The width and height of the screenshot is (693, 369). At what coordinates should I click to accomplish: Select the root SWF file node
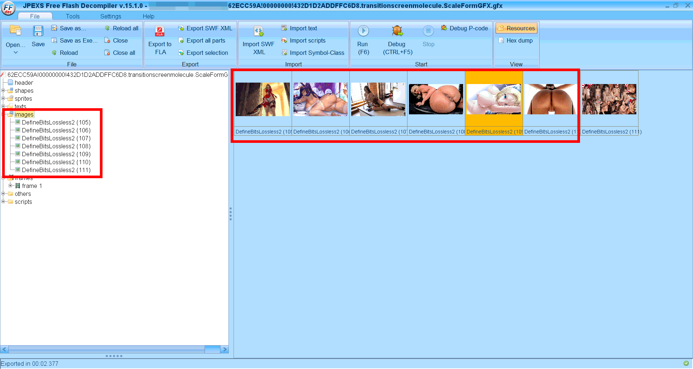pyautogui.click(x=118, y=75)
